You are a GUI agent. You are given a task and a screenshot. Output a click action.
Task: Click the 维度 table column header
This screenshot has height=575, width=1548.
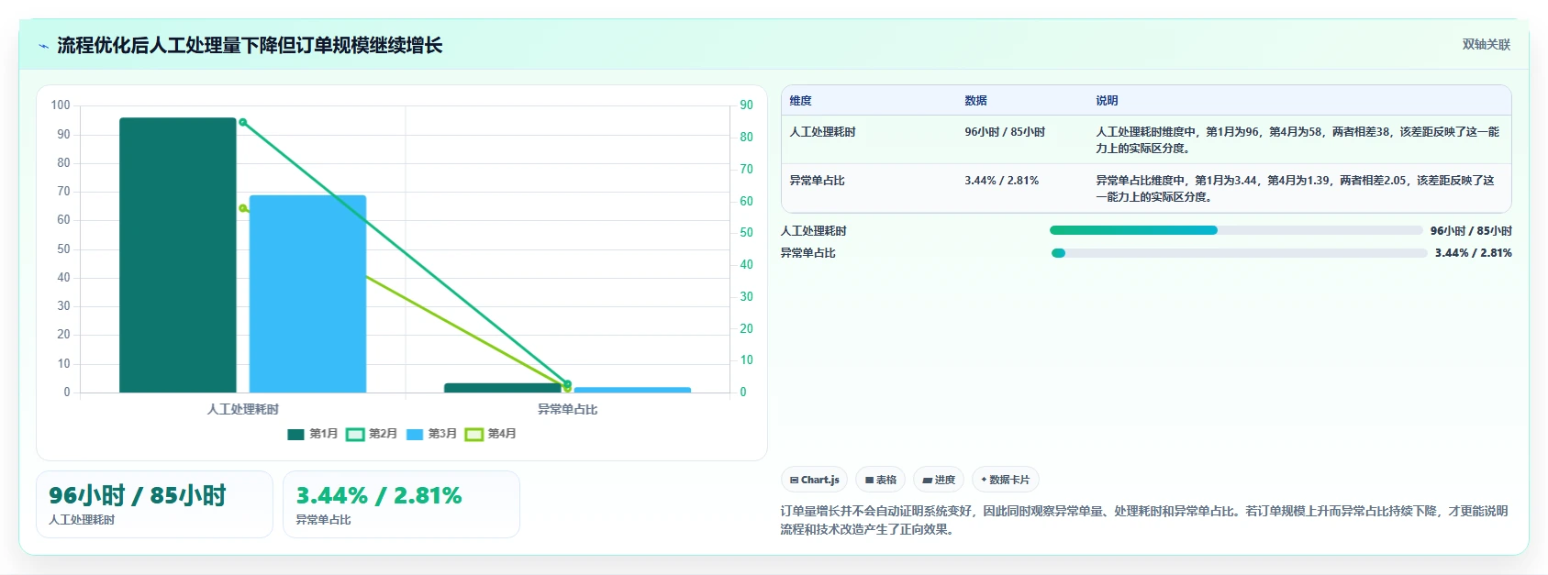(800, 101)
